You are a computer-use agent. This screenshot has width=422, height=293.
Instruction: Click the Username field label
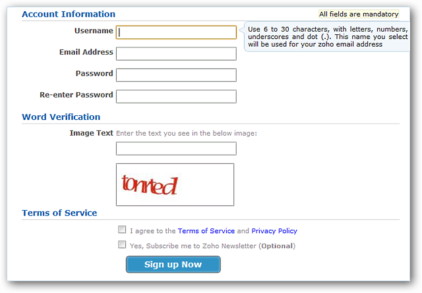[94, 31]
